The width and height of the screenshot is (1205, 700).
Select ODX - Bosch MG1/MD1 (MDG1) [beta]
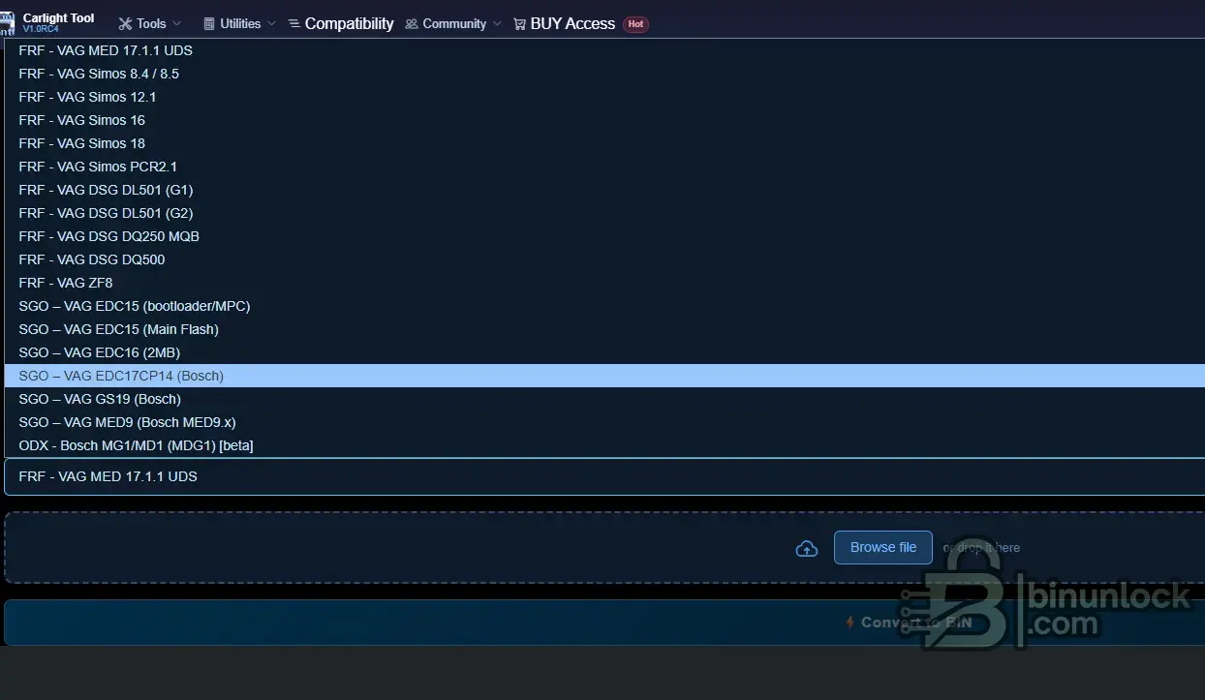pyautogui.click(x=604, y=445)
